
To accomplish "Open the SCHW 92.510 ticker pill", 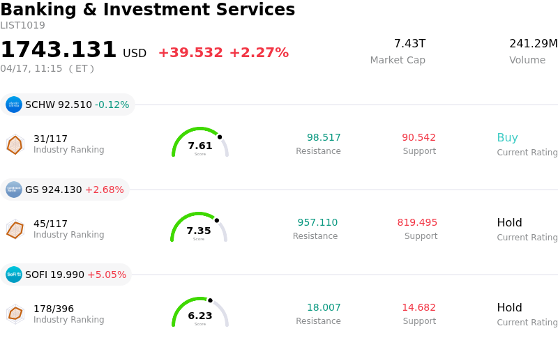I will [77, 105].
